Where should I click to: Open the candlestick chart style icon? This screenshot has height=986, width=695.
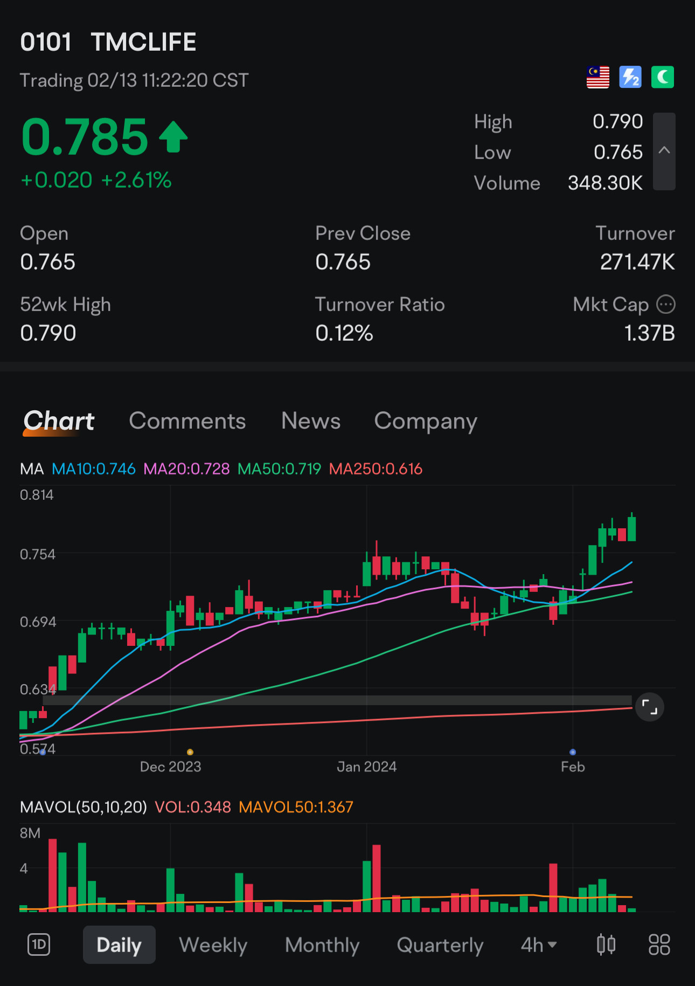pyautogui.click(x=606, y=944)
